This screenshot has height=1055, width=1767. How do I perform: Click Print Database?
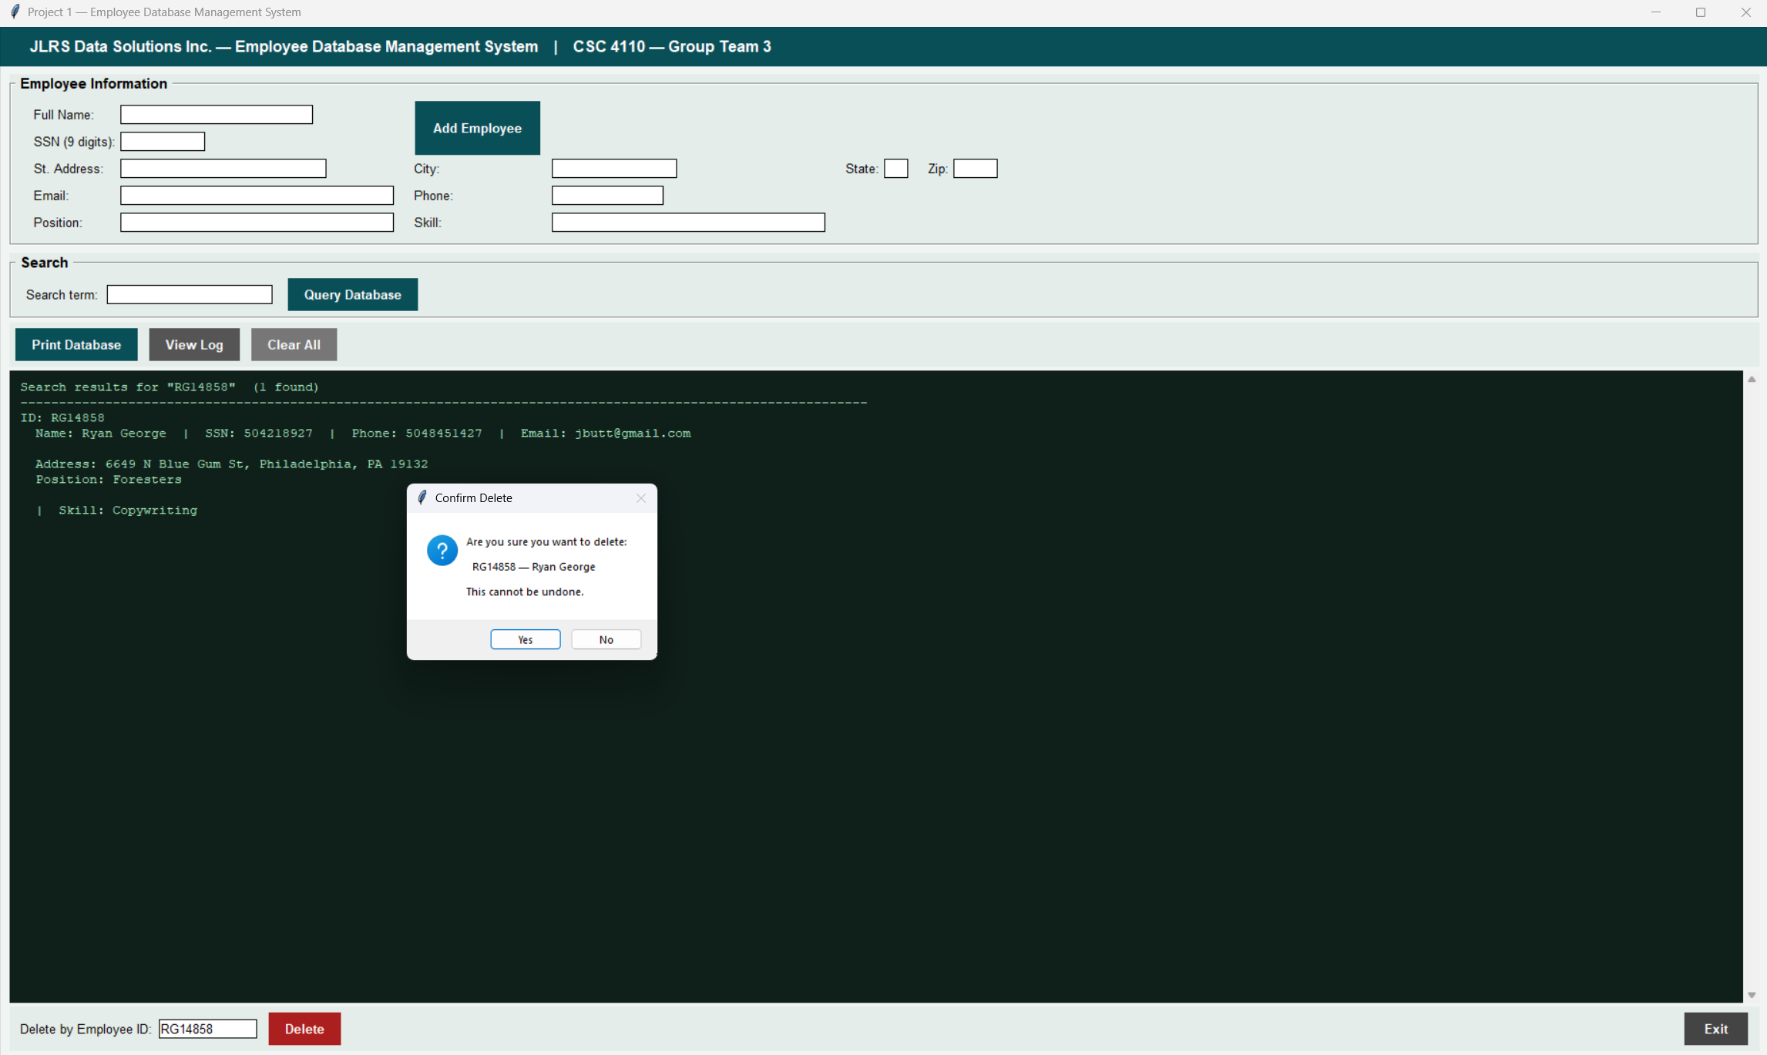[76, 344]
